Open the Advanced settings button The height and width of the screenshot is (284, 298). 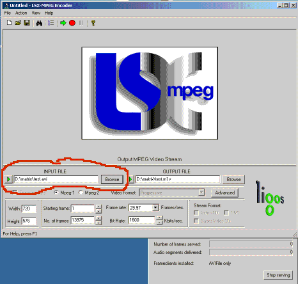(x=224, y=193)
